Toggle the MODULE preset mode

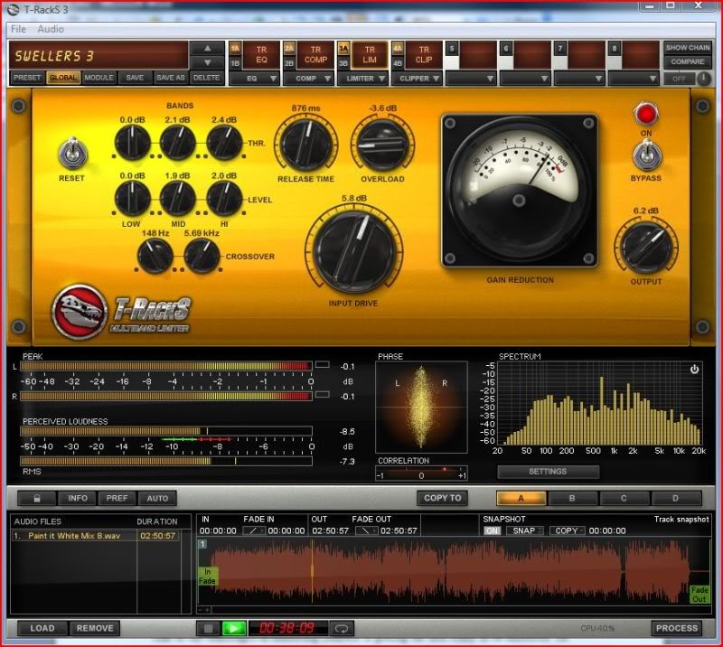click(99, 78)
